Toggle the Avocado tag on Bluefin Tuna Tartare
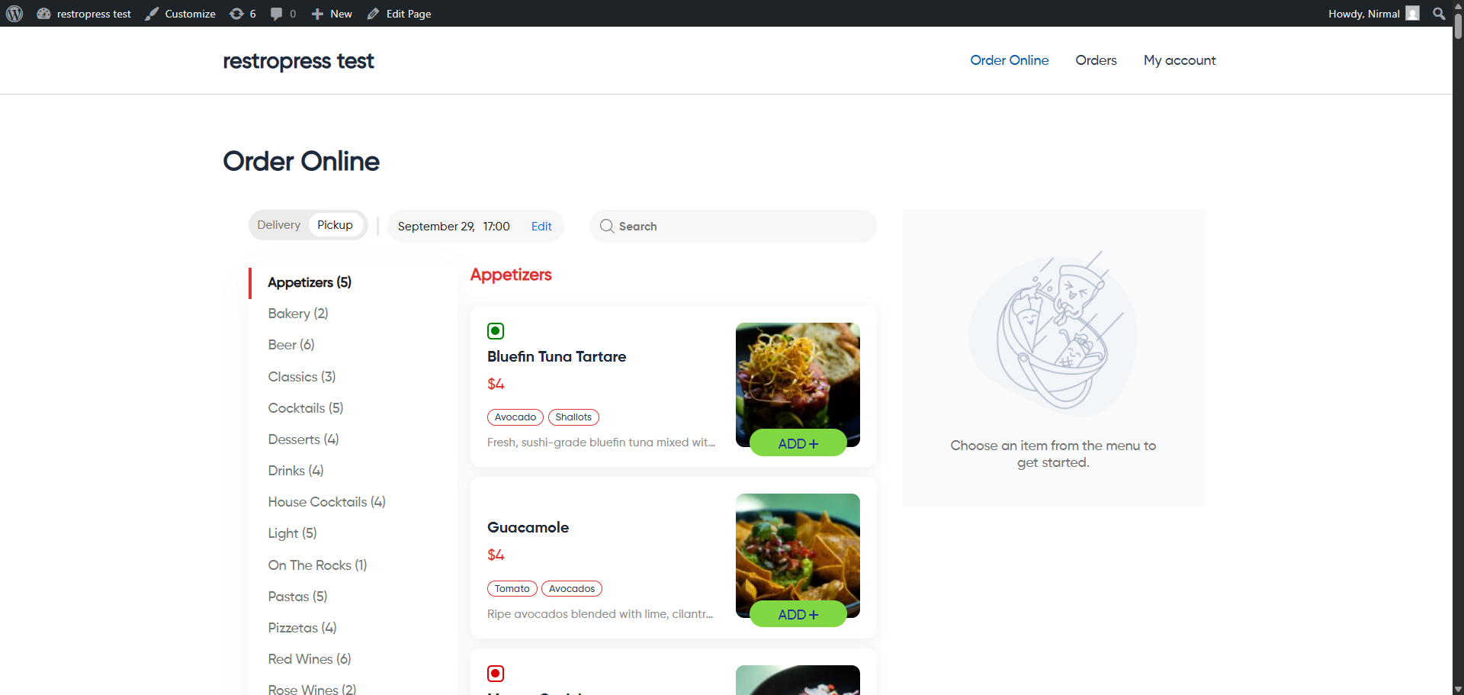 click(x=515, y=417)
